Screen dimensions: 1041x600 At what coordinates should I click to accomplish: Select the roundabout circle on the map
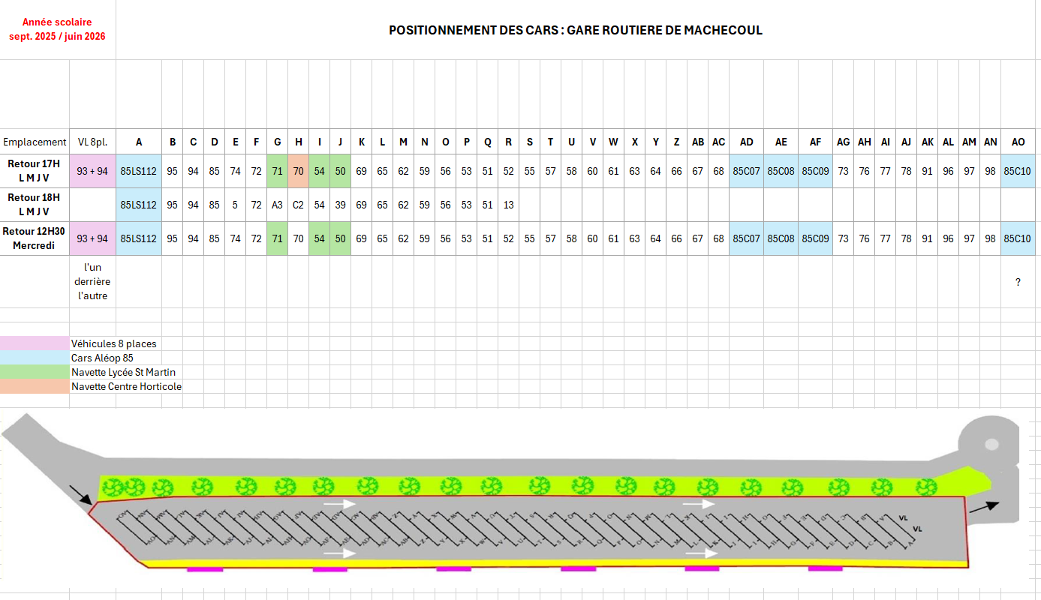point(991,444)
